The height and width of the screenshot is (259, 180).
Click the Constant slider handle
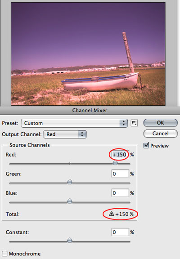point(70,240)
